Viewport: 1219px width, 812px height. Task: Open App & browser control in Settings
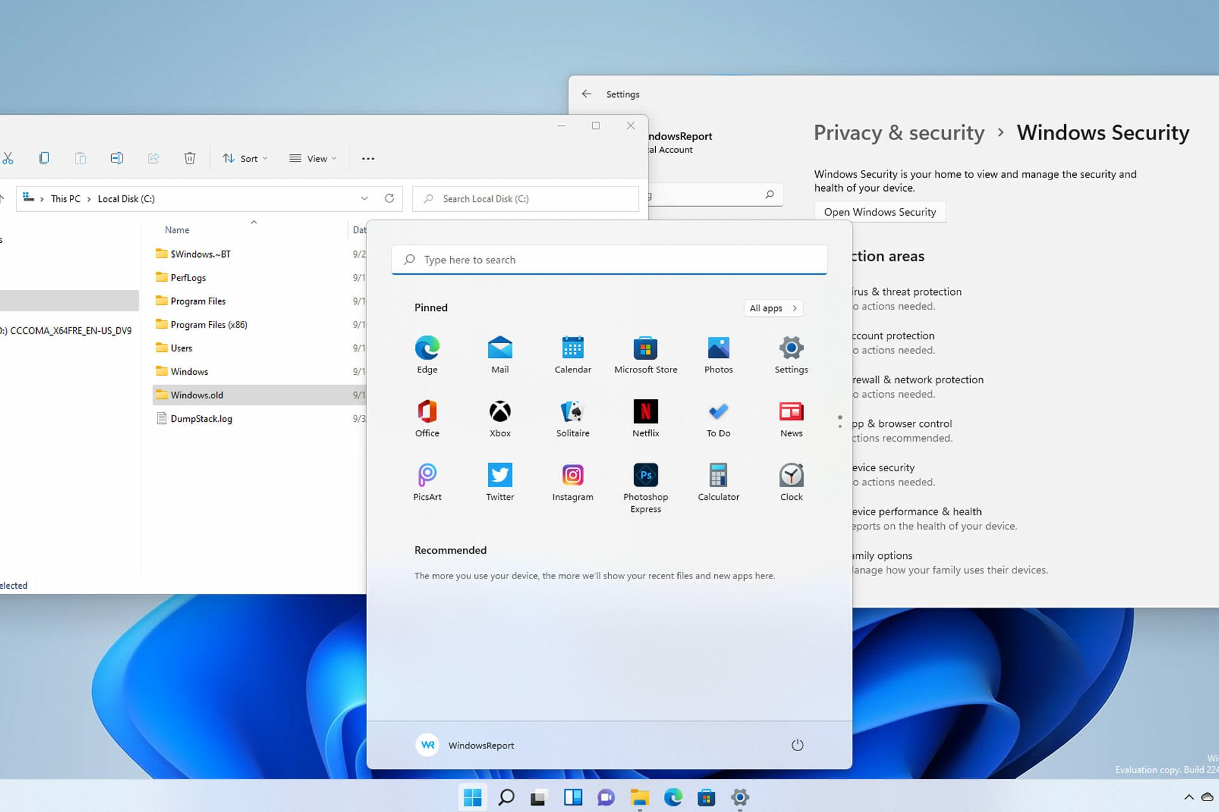coord(902,430)
